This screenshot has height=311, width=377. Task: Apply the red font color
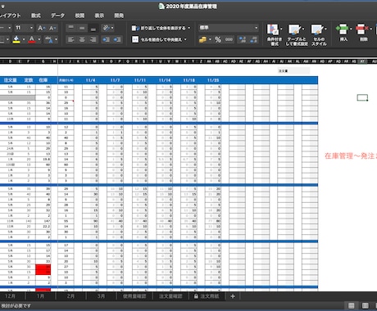click(x=32, y=39)
